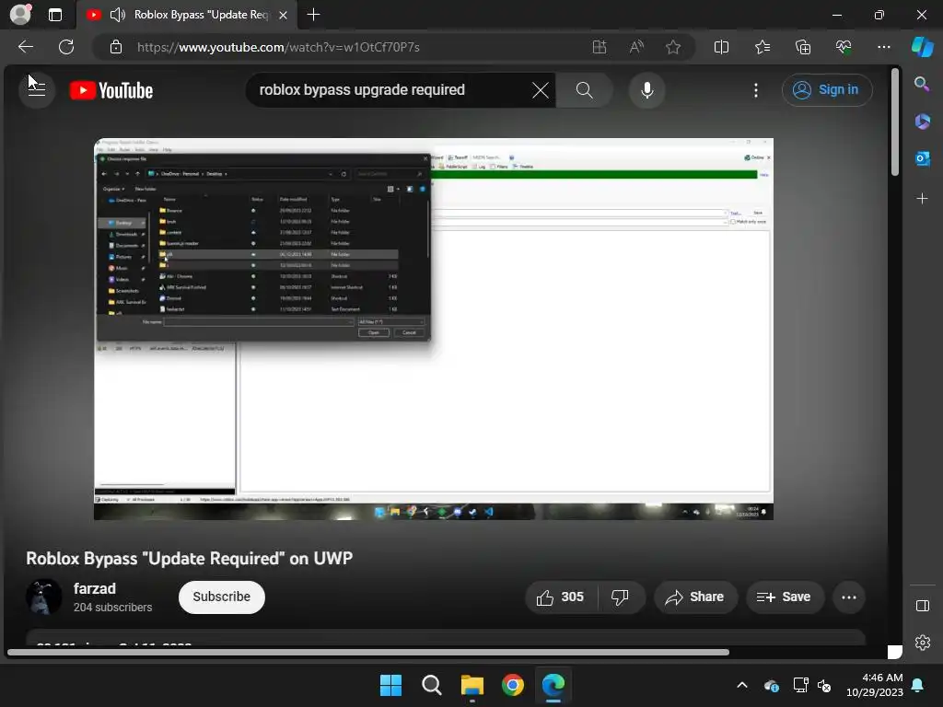Viewport: 943px width, 707px height.
Task: Open the Windows Start menu
Action: click(390, 685)
